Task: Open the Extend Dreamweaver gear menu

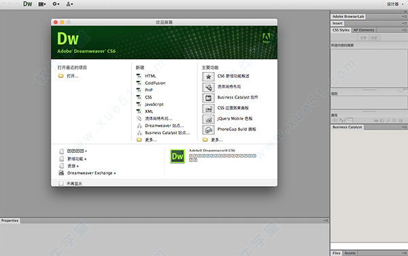Action: point(56,4)
